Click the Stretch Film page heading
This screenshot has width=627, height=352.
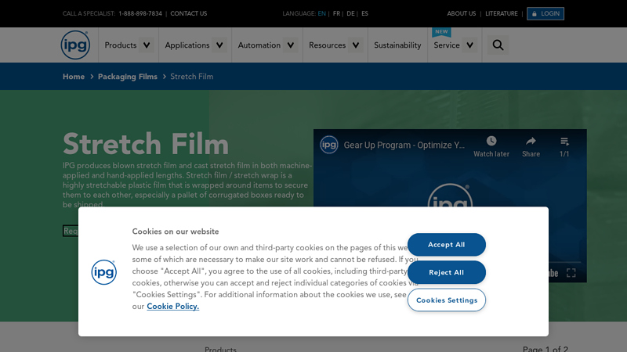pos(146,144)
